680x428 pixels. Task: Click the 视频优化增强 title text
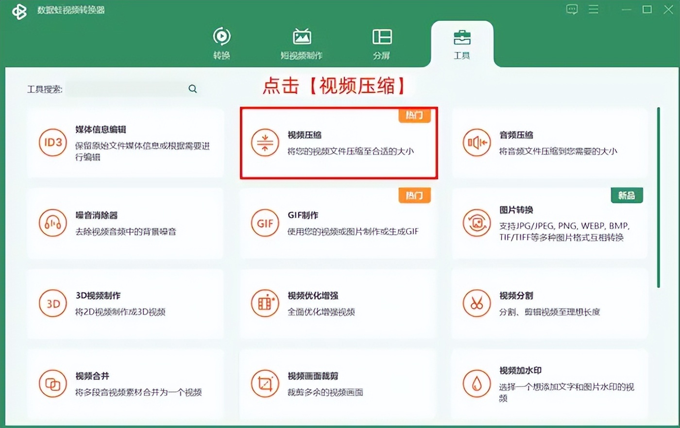[x=313, y=296]
